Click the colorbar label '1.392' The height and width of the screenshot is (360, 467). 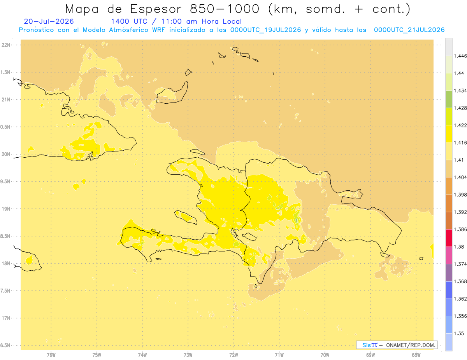point(460,212)
